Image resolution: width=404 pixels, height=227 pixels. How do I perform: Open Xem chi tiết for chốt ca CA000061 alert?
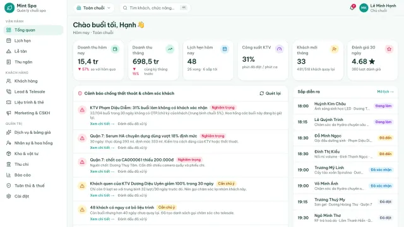point(102,172)
